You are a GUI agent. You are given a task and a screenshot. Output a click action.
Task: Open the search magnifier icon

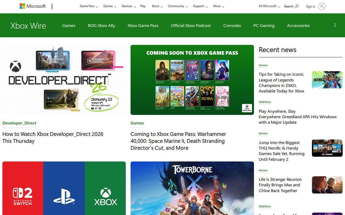coord(297,6)
